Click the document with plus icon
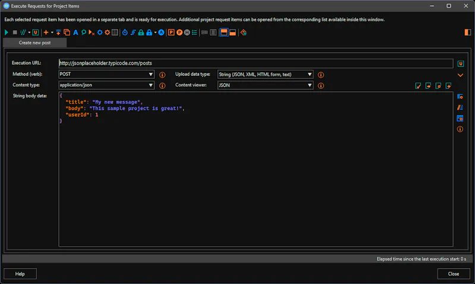This screenshot has height=284, width=475. click(x=448, y=86)
